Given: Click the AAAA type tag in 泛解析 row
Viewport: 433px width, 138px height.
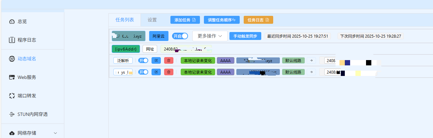Looking at the screenshot, I should [x=225, y=60].
